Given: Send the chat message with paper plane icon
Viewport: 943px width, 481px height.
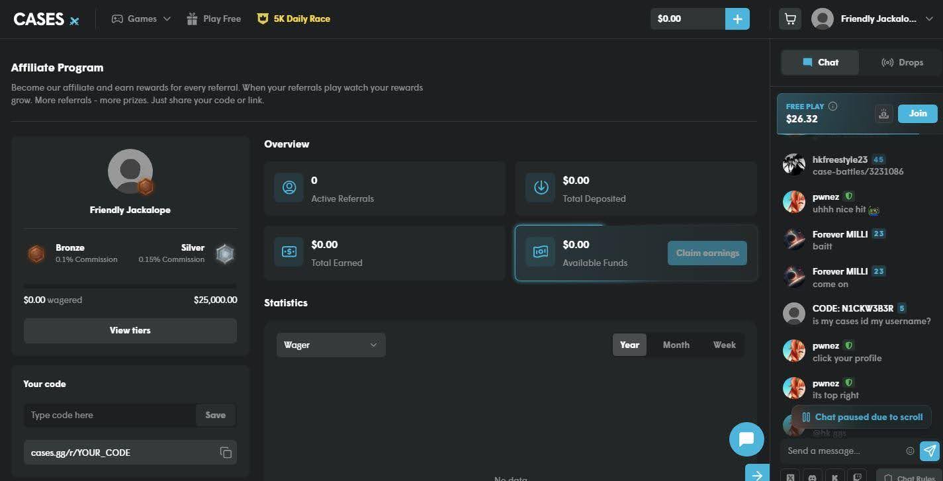Looking at the screenshot, I should tap(930, 451).
